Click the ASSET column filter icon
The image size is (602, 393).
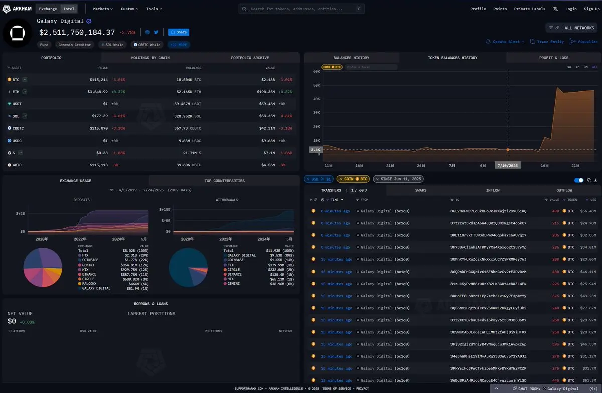(x=9, y=67)
